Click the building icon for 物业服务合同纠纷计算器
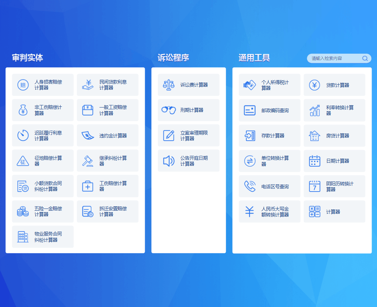Screen dimensions: 377x307 [x=23, y=237]
